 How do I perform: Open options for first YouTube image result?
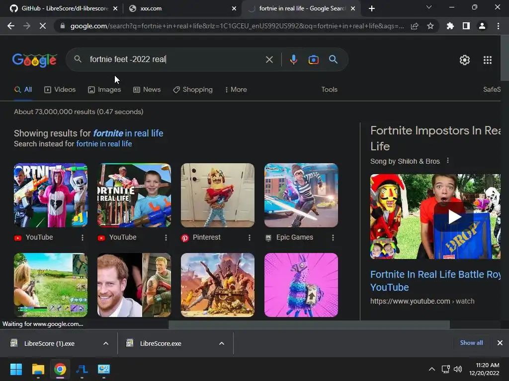[83, 238]
